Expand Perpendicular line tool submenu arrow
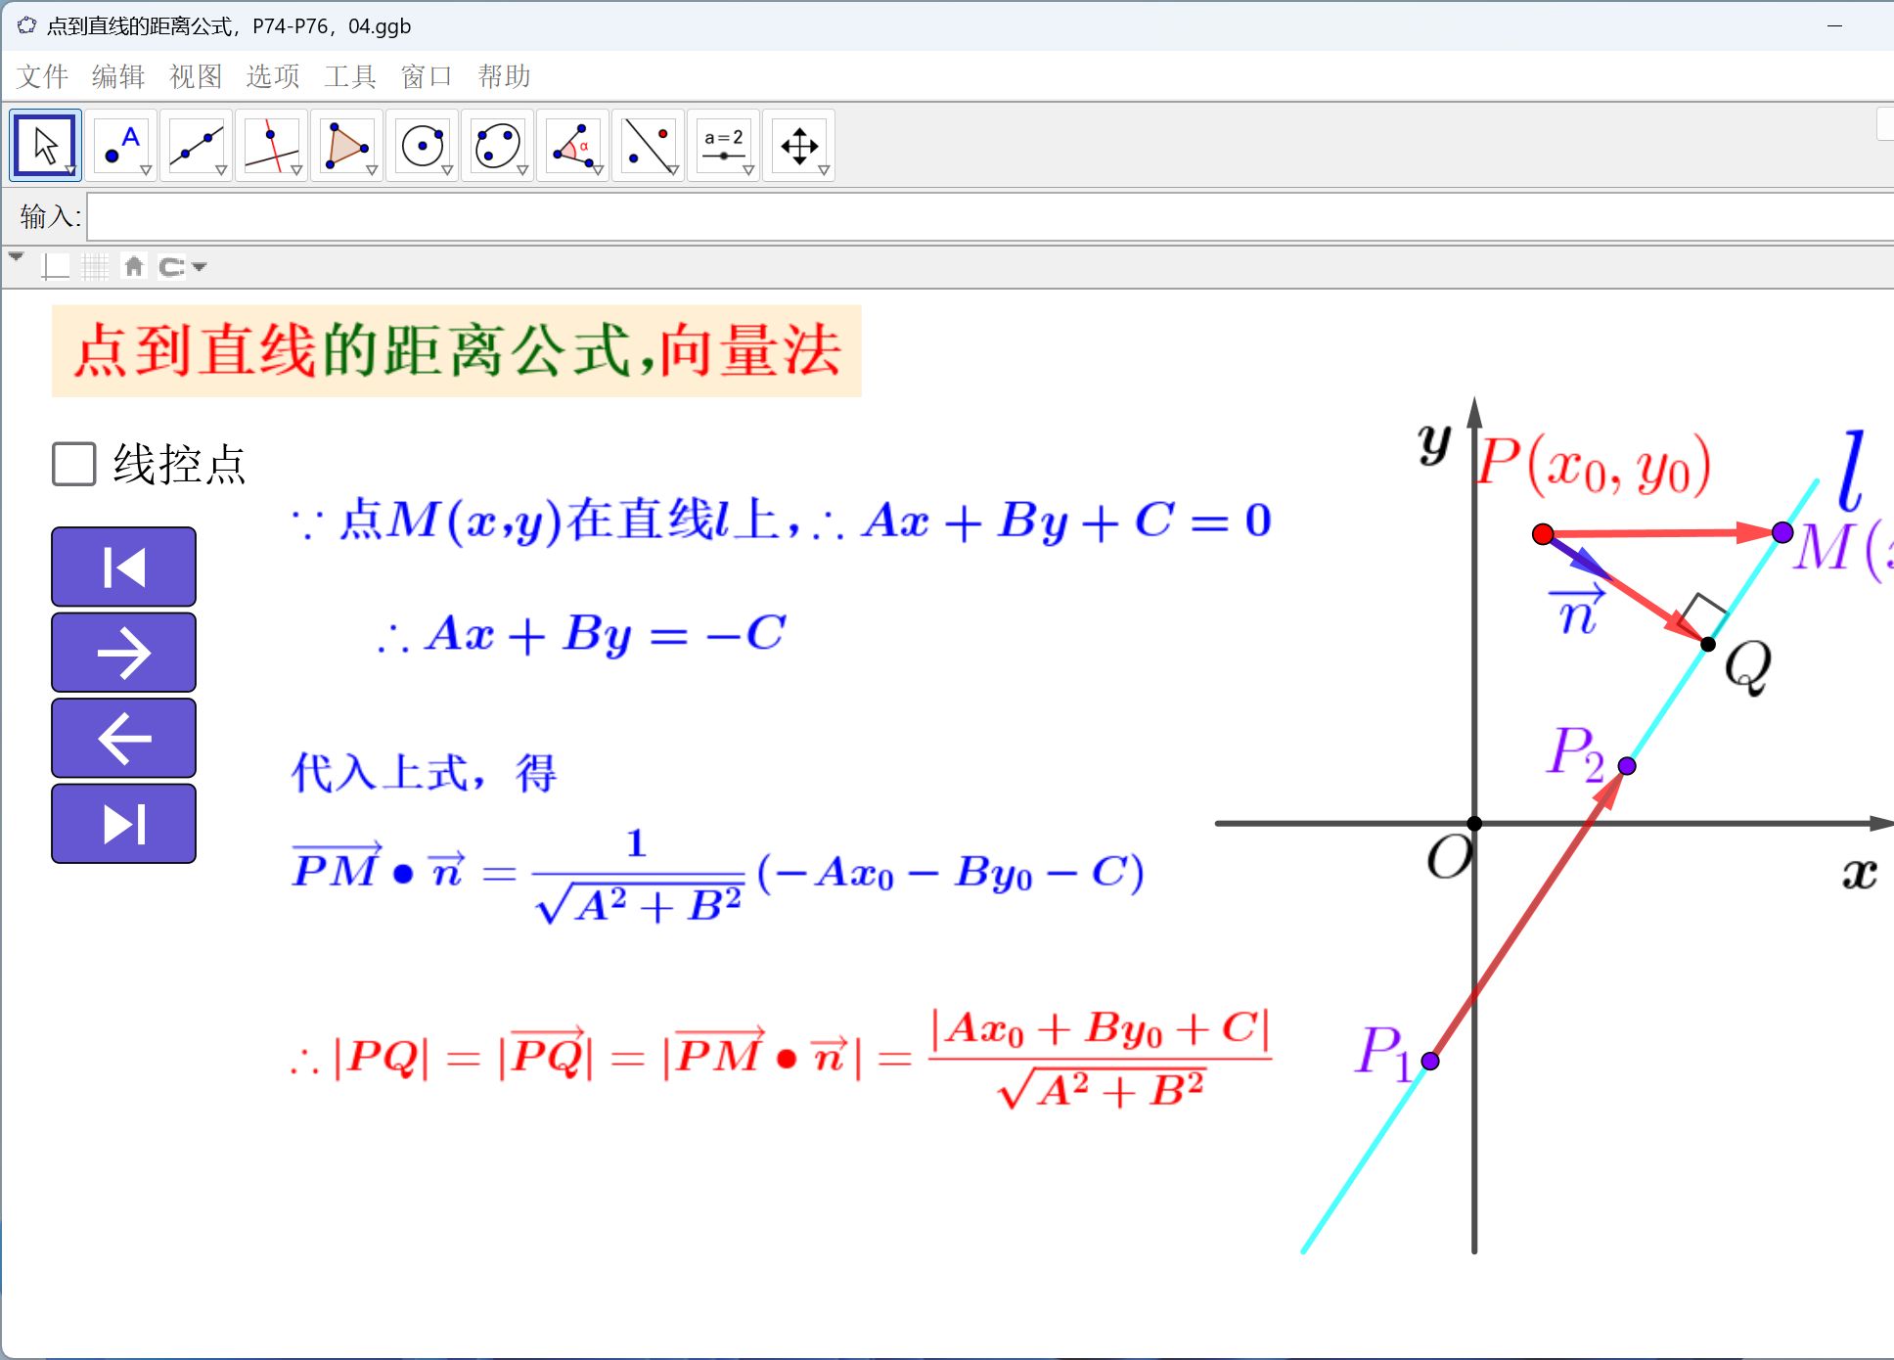 (x=296, y=170)
